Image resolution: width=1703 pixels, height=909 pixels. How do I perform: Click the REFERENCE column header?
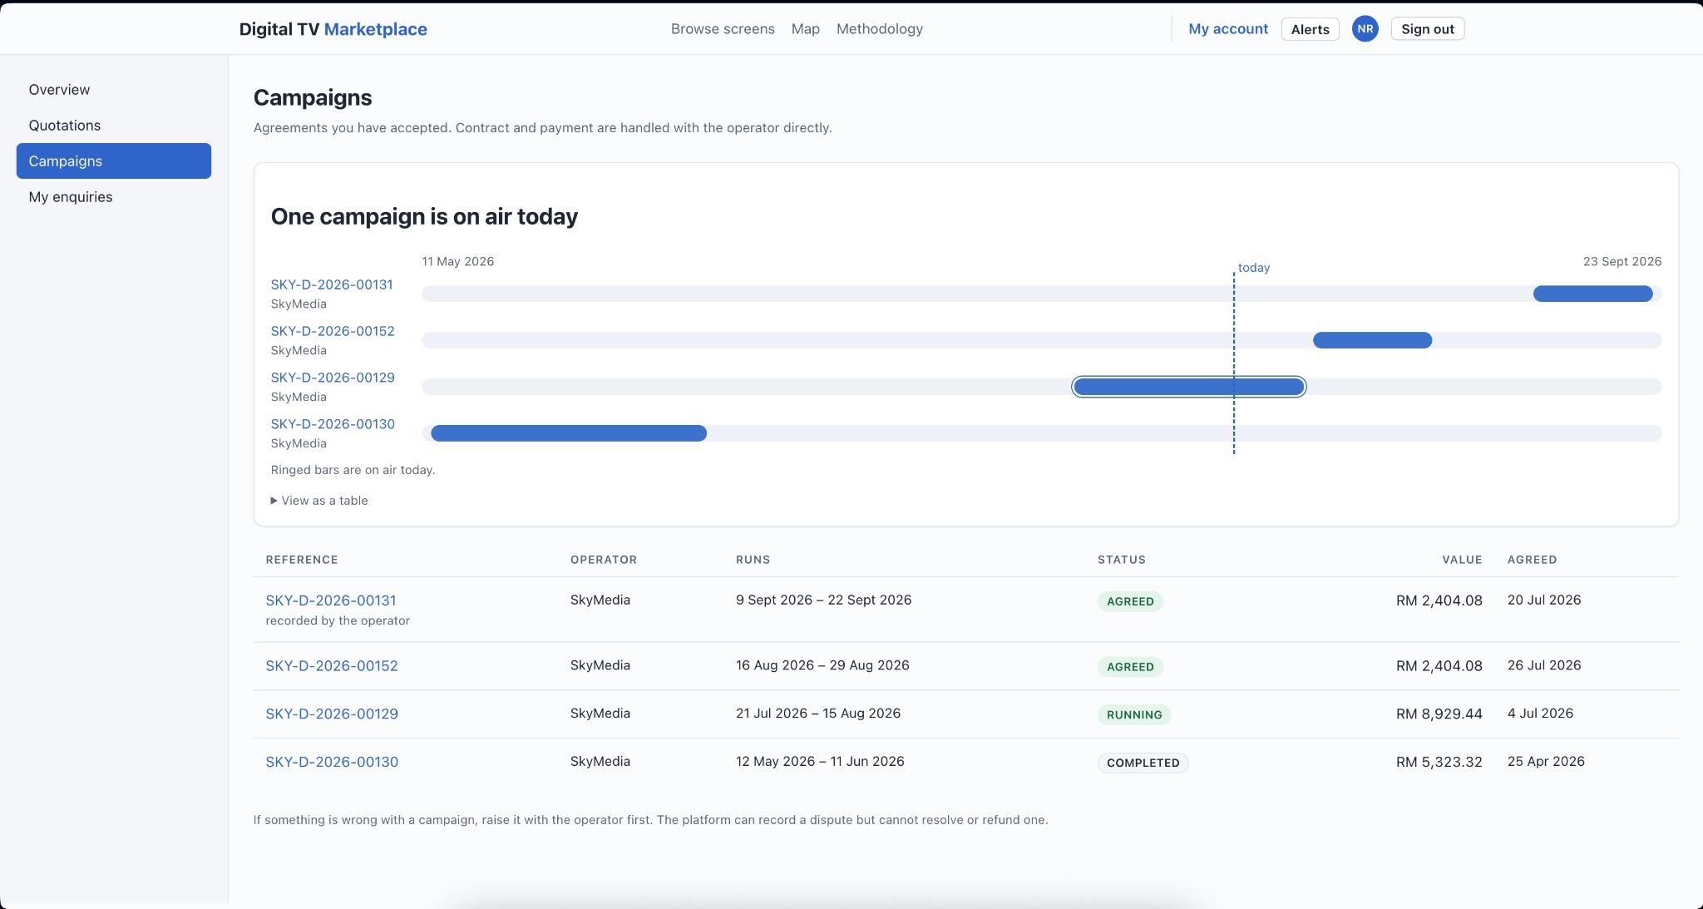(302, 560)
